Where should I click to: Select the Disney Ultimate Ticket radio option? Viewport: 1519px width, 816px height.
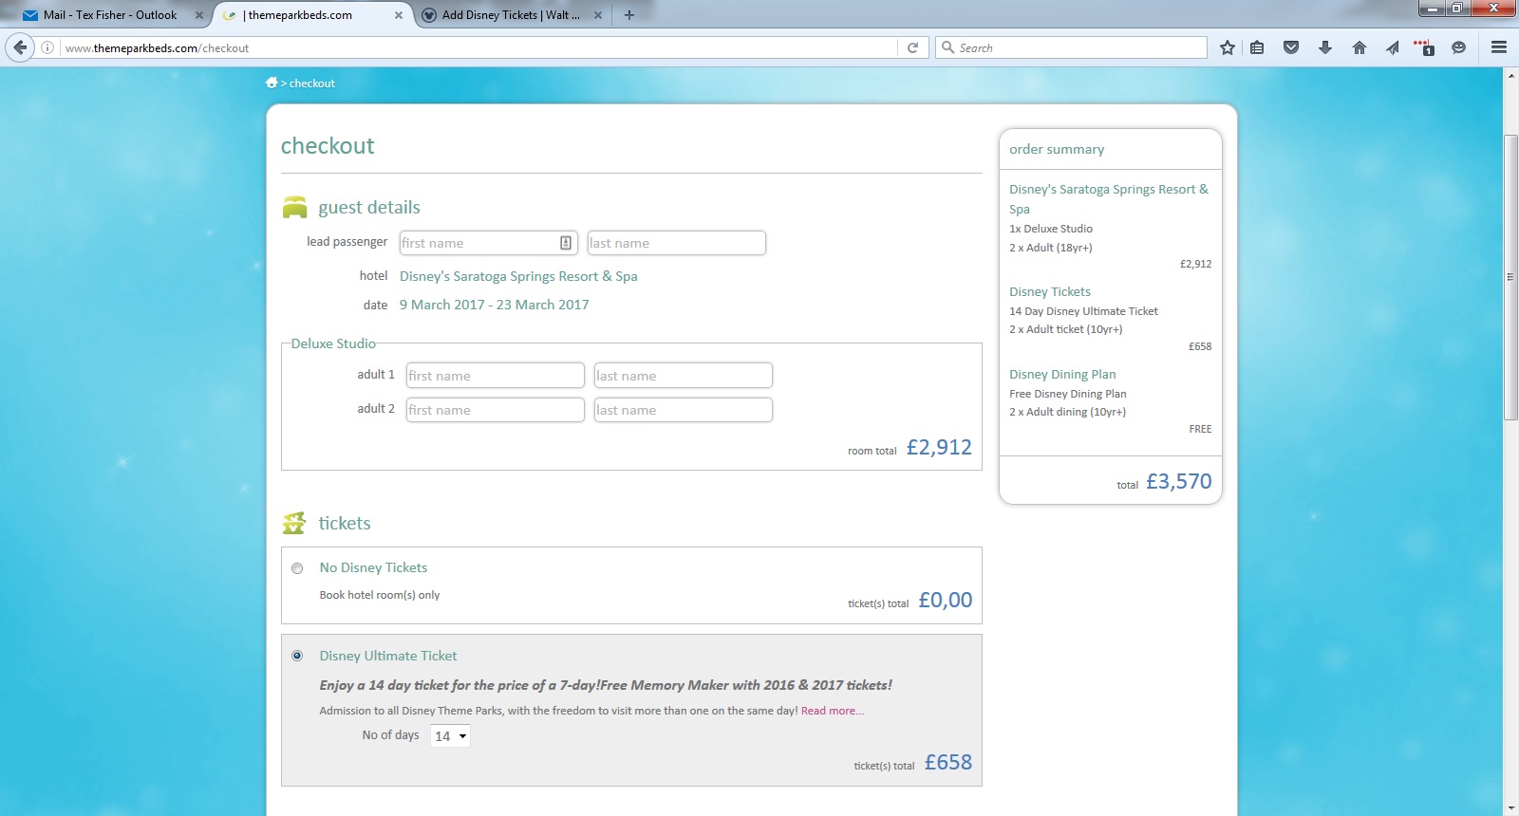point(297,656)
